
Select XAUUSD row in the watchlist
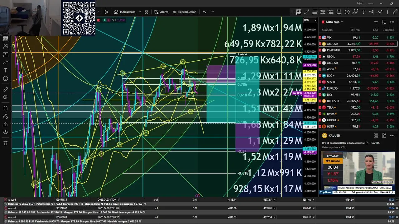[358, 44]
